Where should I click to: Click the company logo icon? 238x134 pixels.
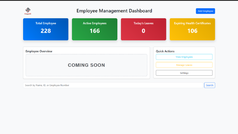(x=28, y=11)
